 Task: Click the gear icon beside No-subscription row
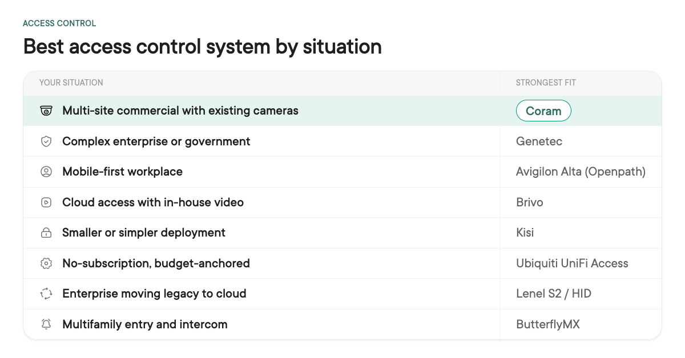[46, 263]
